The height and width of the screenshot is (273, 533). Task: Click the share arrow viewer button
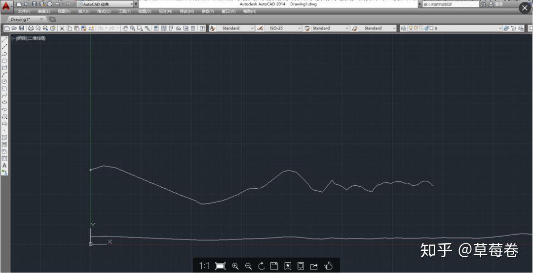click(314, 266)
